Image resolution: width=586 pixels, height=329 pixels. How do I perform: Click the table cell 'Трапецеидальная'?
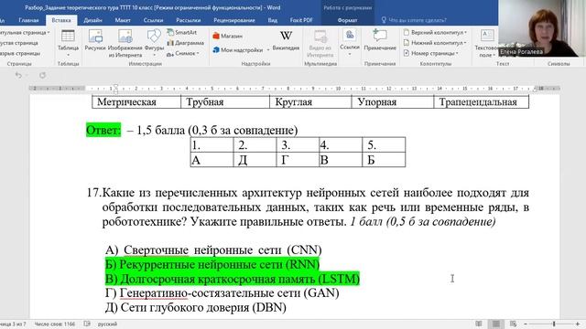coord(482,101)
